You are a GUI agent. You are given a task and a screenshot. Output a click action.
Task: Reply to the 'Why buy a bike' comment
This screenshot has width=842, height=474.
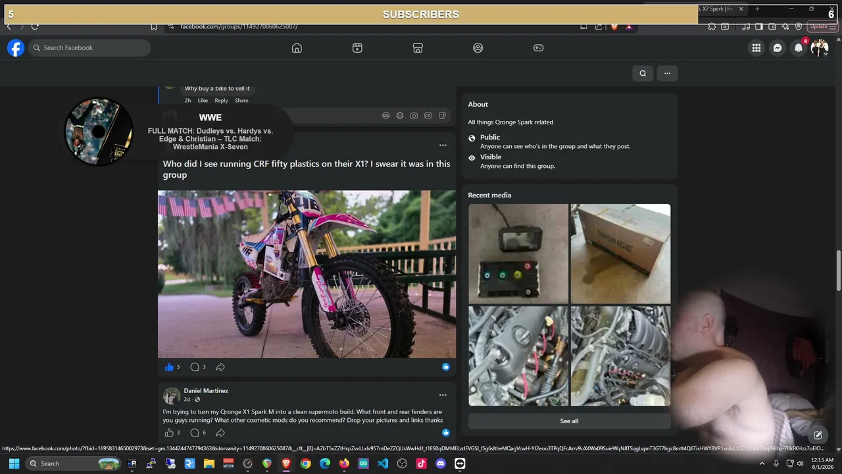pos(221,101)
